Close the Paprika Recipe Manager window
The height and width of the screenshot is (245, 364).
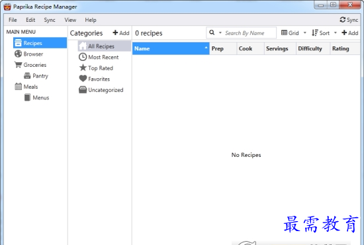(x=350, y=5)
